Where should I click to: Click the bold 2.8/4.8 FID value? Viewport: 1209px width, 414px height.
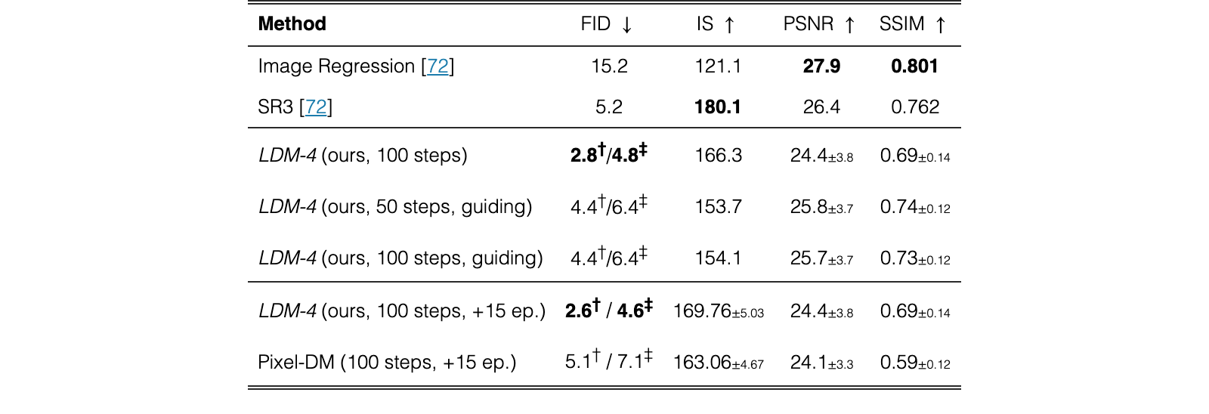pyautogui.click(x=609, y=153)
